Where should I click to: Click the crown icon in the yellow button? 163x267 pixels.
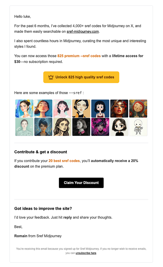(51, 77)
